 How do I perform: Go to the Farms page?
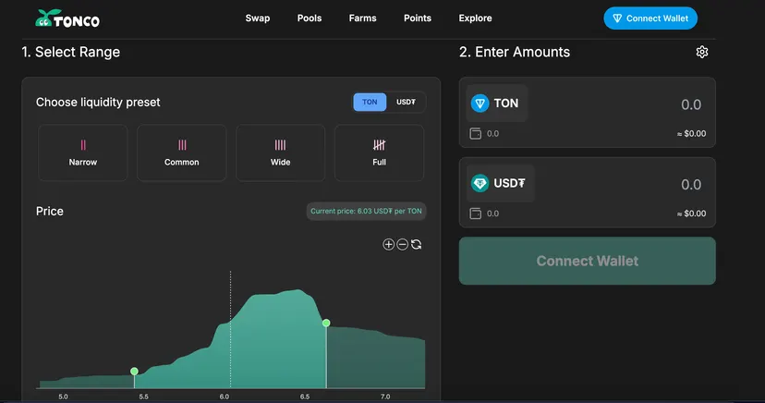click(362, 18)
